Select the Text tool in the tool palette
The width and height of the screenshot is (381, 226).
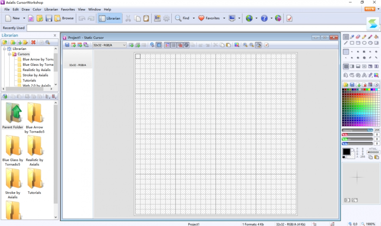click(x=364, y=75)
